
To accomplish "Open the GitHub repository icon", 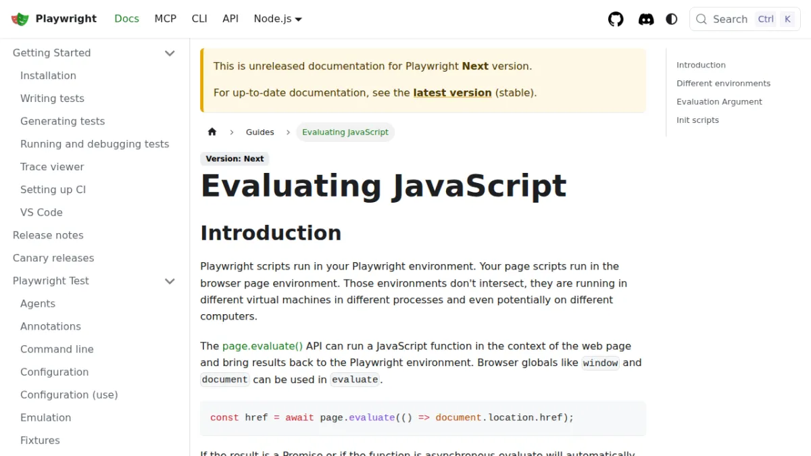I will 616,19.
